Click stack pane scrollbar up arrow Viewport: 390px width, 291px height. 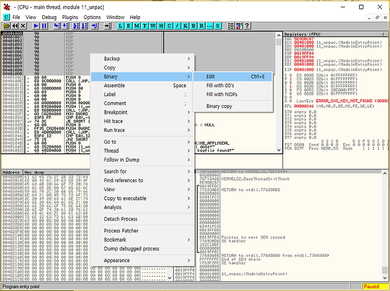[385, 173]
